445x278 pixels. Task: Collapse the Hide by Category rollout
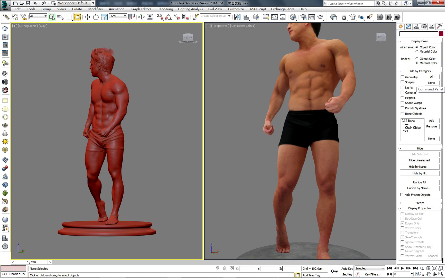pyautogui.click(x=420, y=71)
